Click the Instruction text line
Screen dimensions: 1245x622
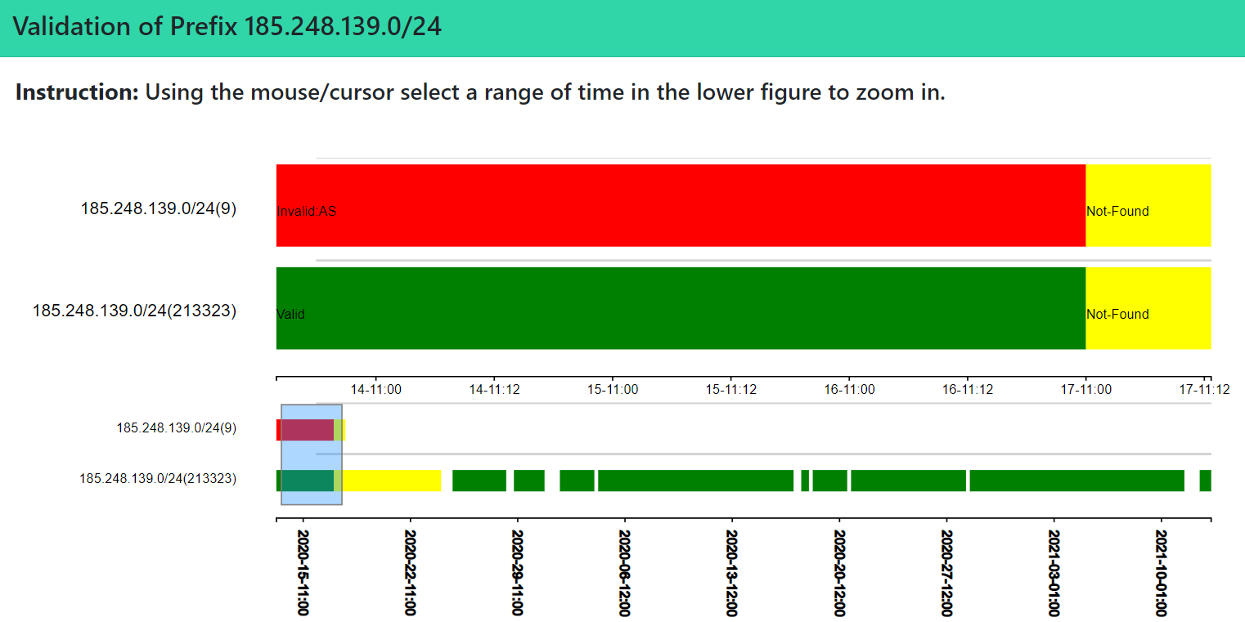(x=480, y=92)
